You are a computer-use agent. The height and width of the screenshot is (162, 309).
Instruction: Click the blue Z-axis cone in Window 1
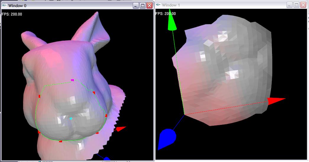click(166, 139)
